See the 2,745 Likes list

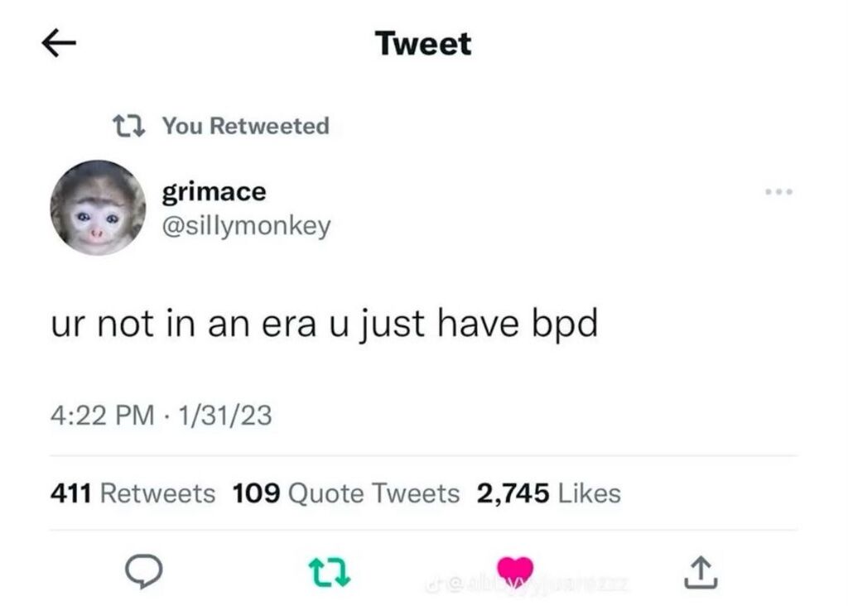pos(548,494)
